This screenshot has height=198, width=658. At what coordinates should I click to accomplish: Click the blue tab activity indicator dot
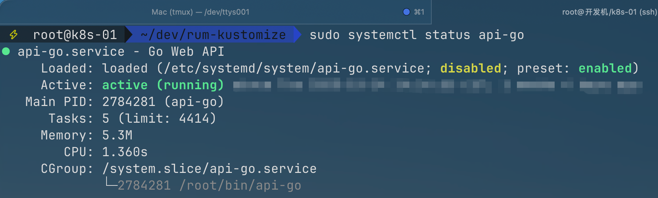[x=406, y=12]
